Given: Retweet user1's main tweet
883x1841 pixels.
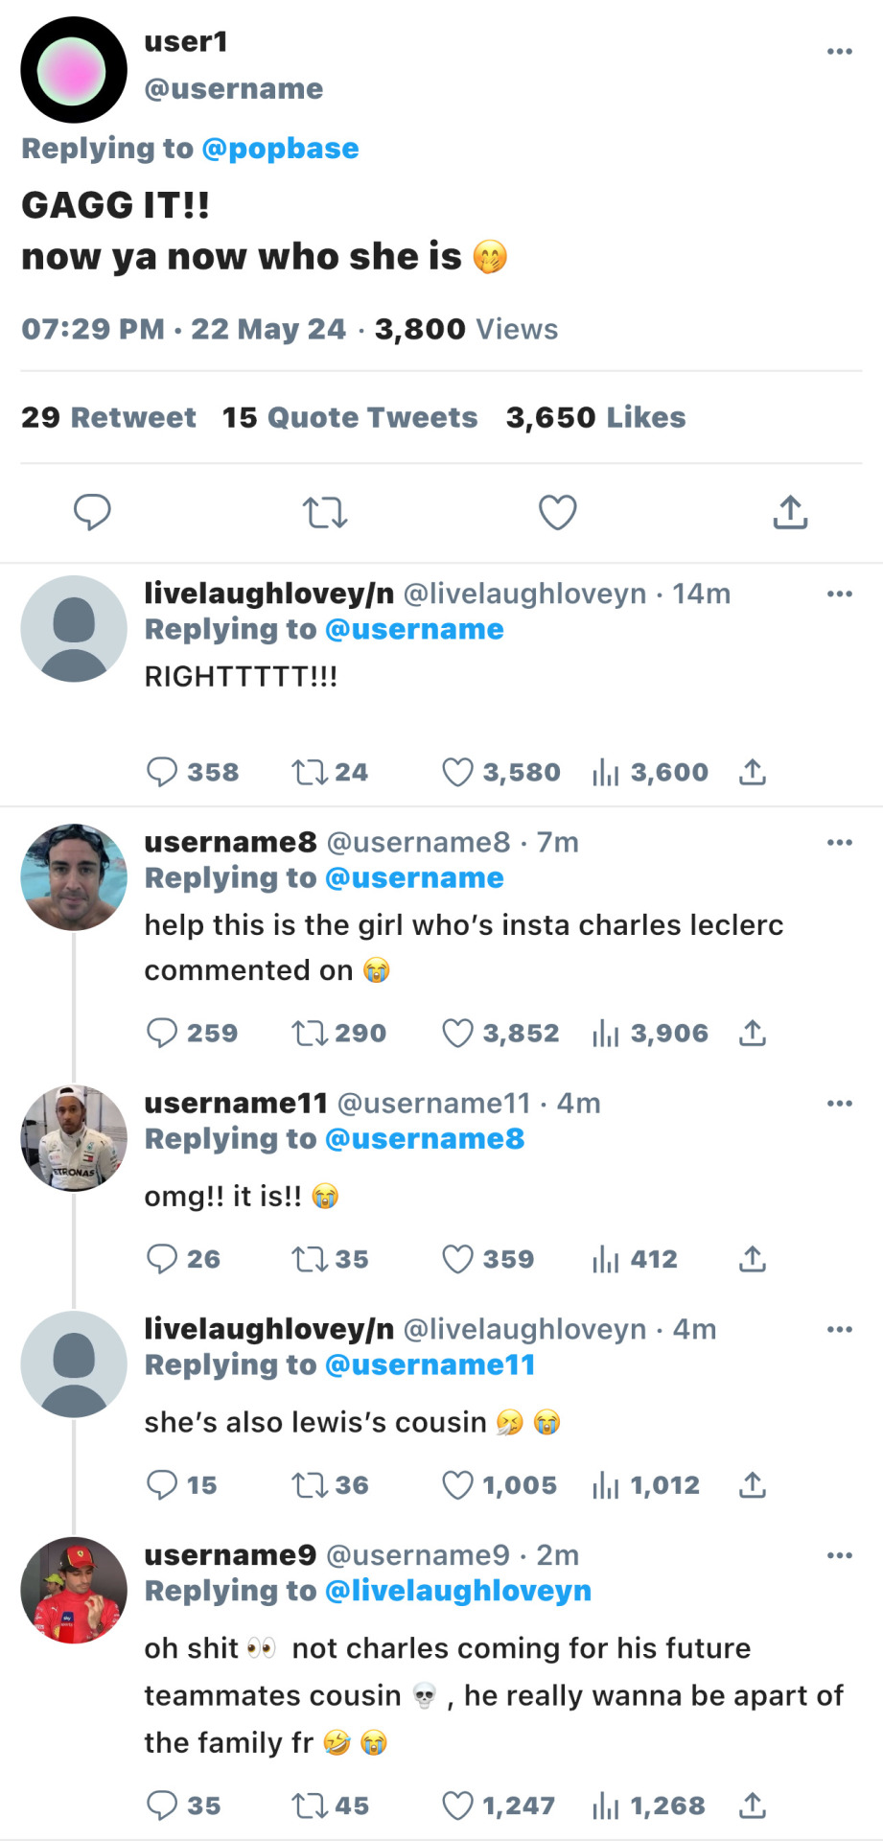Looking at the screenshot, I should (x=325, y=513).
